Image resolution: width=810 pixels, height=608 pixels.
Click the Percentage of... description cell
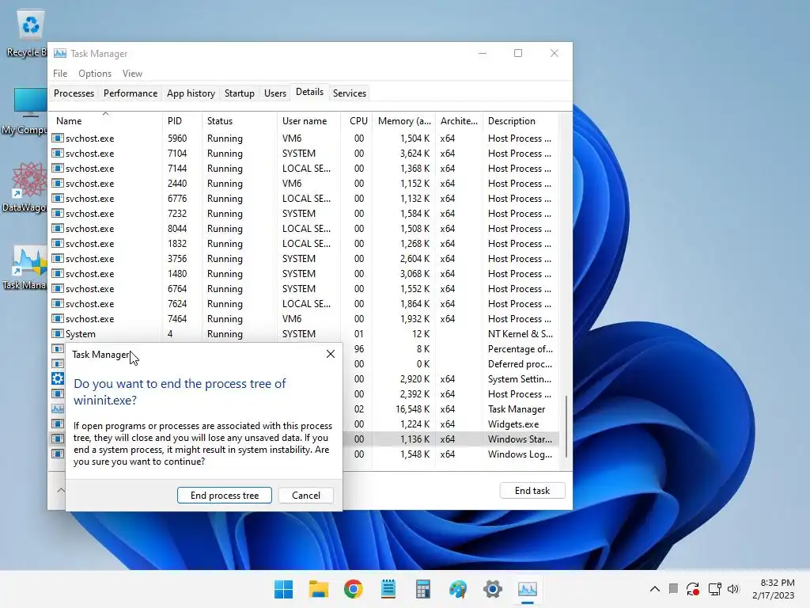point(520,349)
